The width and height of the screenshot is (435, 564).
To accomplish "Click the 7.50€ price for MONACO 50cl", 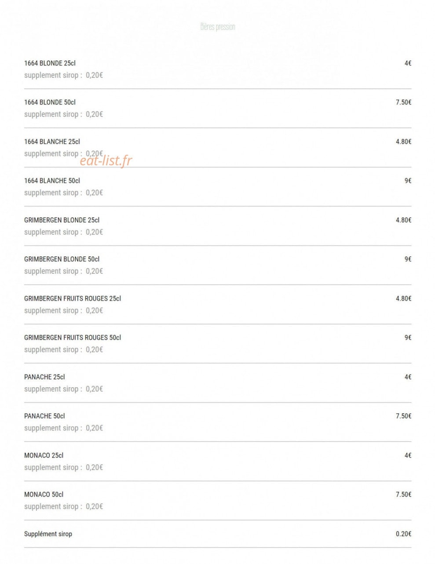I will click(x=403, y=495).
